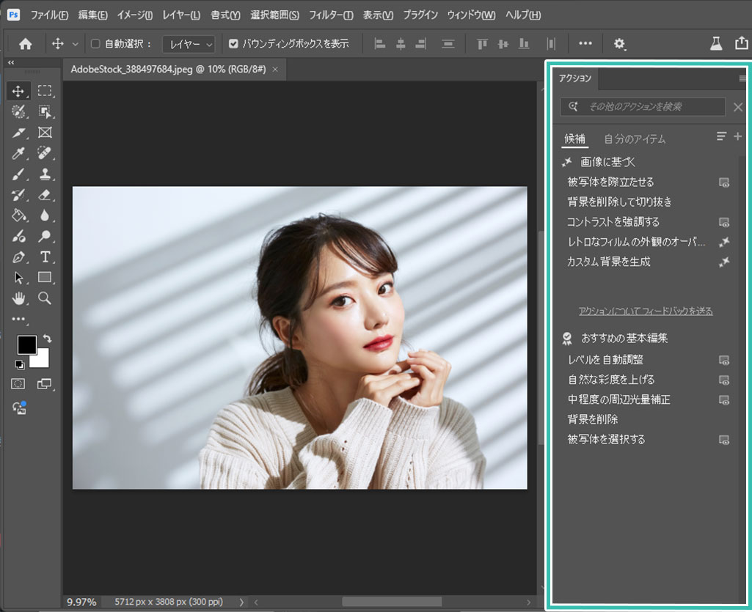The width and height of the screenshot is (752, 612).
Task: Select the Path Selection arrow tool
Action: 18,278
